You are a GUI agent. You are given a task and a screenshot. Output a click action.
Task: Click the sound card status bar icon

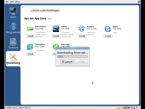point(129,108)
